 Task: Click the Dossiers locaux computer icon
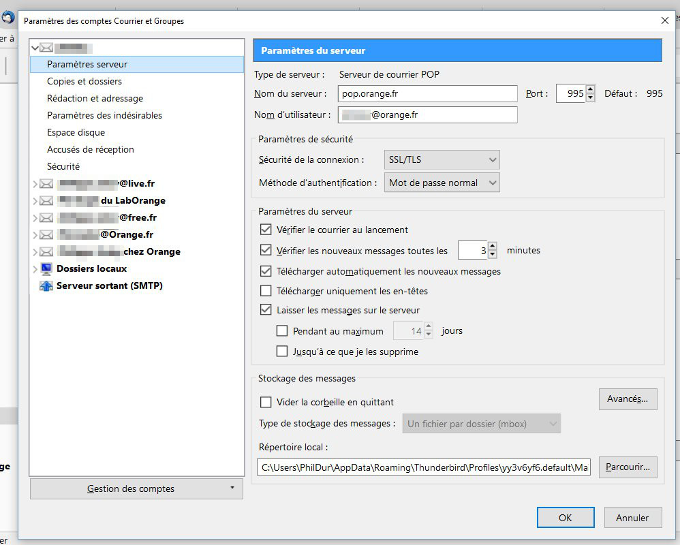point(46,269)
